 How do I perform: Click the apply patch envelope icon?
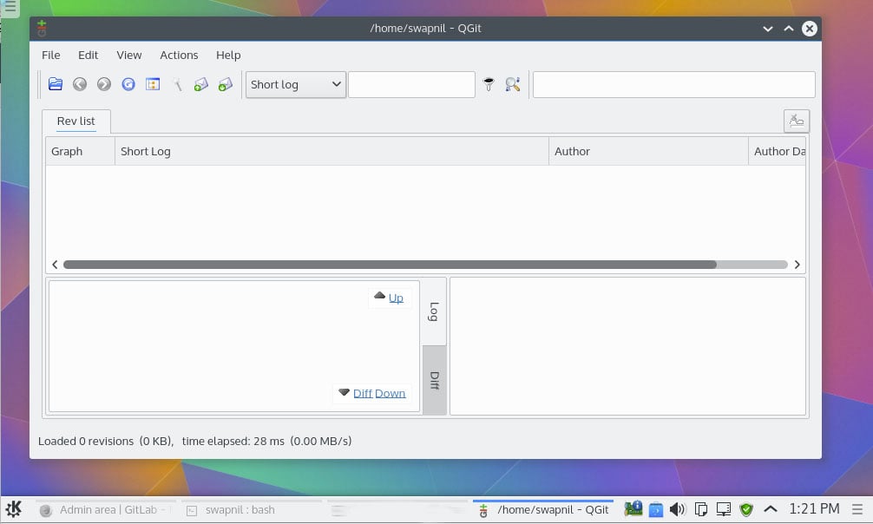[226, 84]
